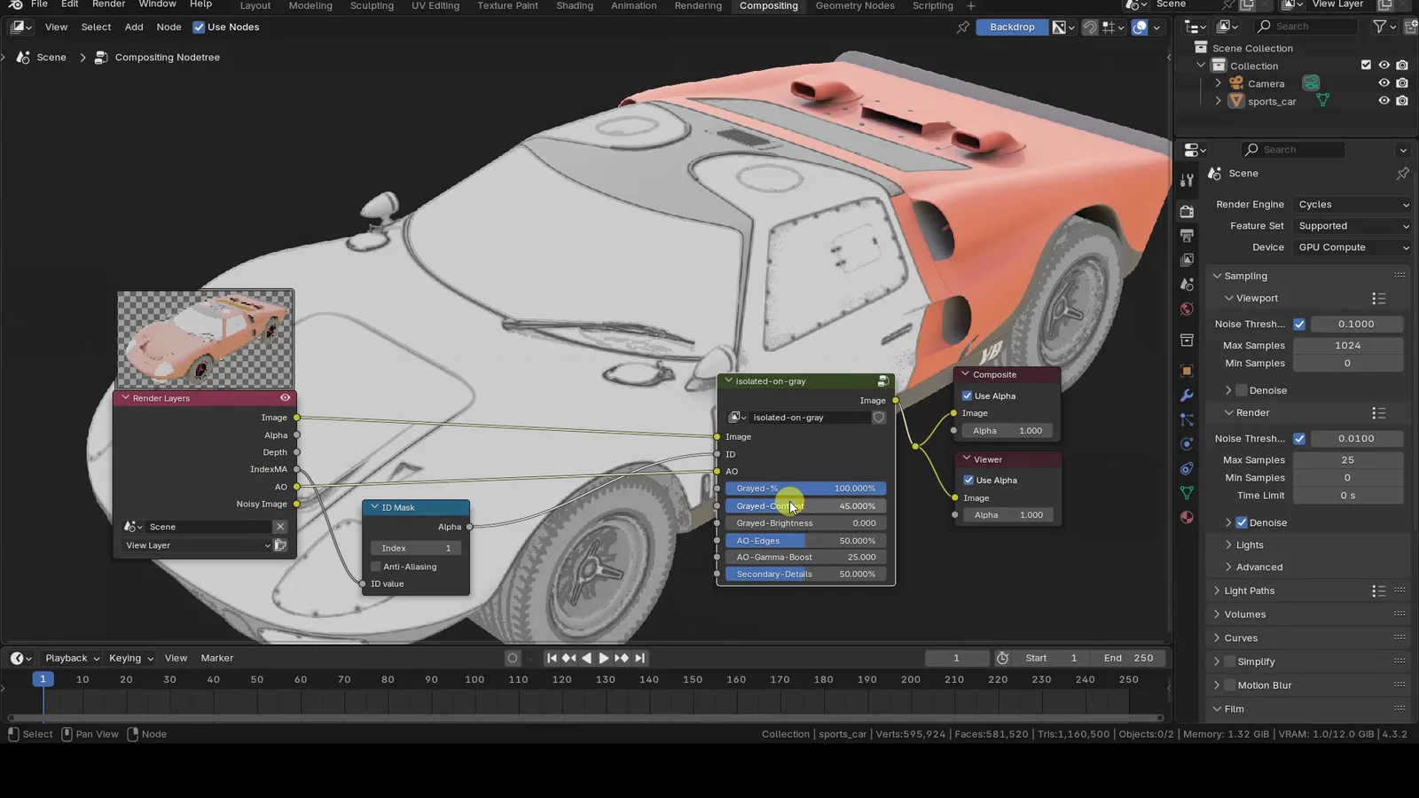Open the Render Engine dropdown

1352,205
